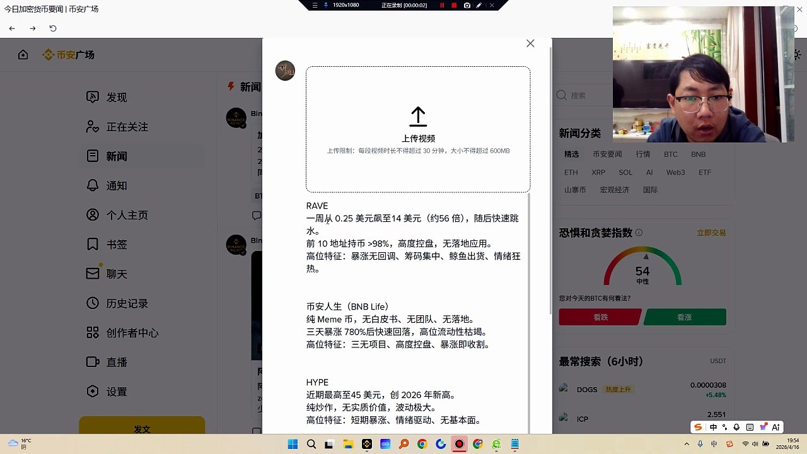Click the HYPE heading in post text
The image size is (807, 454).
[317, 382]
